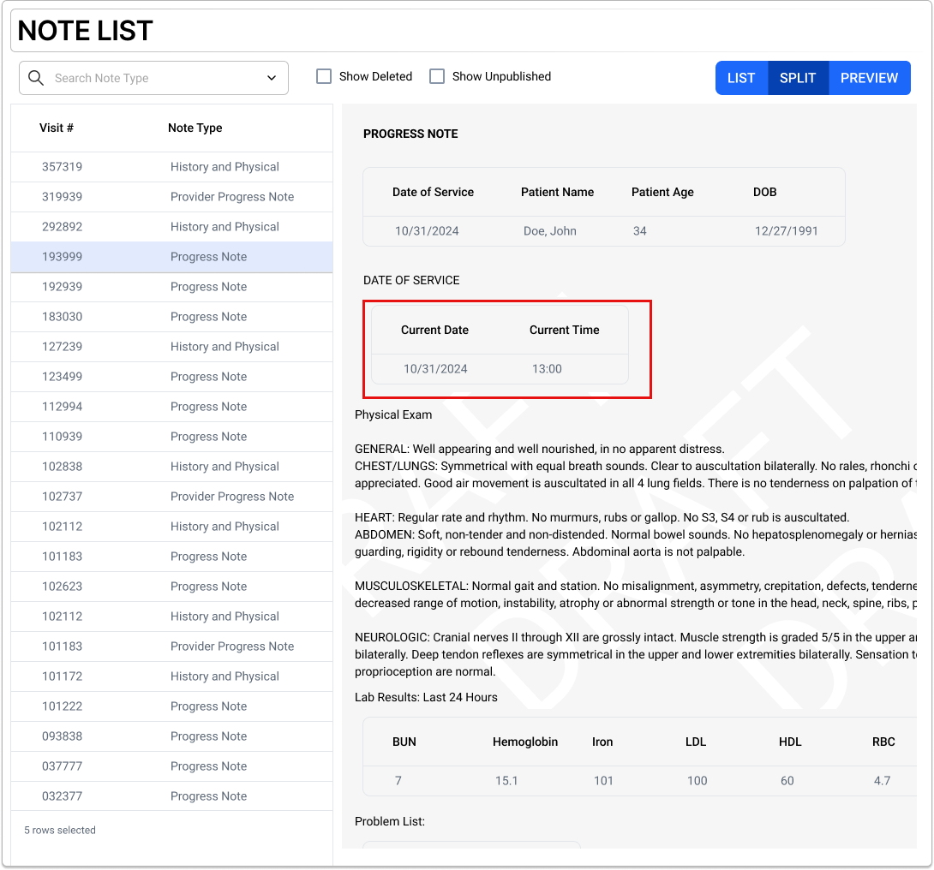
Task: Enable the Show Unpublished checkbox
Action: [437, 76]
